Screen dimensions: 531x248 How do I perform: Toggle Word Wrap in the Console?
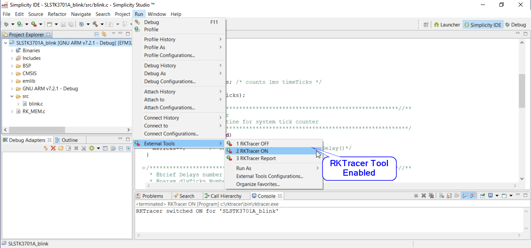click(457, 196)
